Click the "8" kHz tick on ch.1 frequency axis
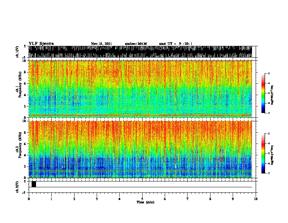The image size is (288, 223). tap(25, 72)
